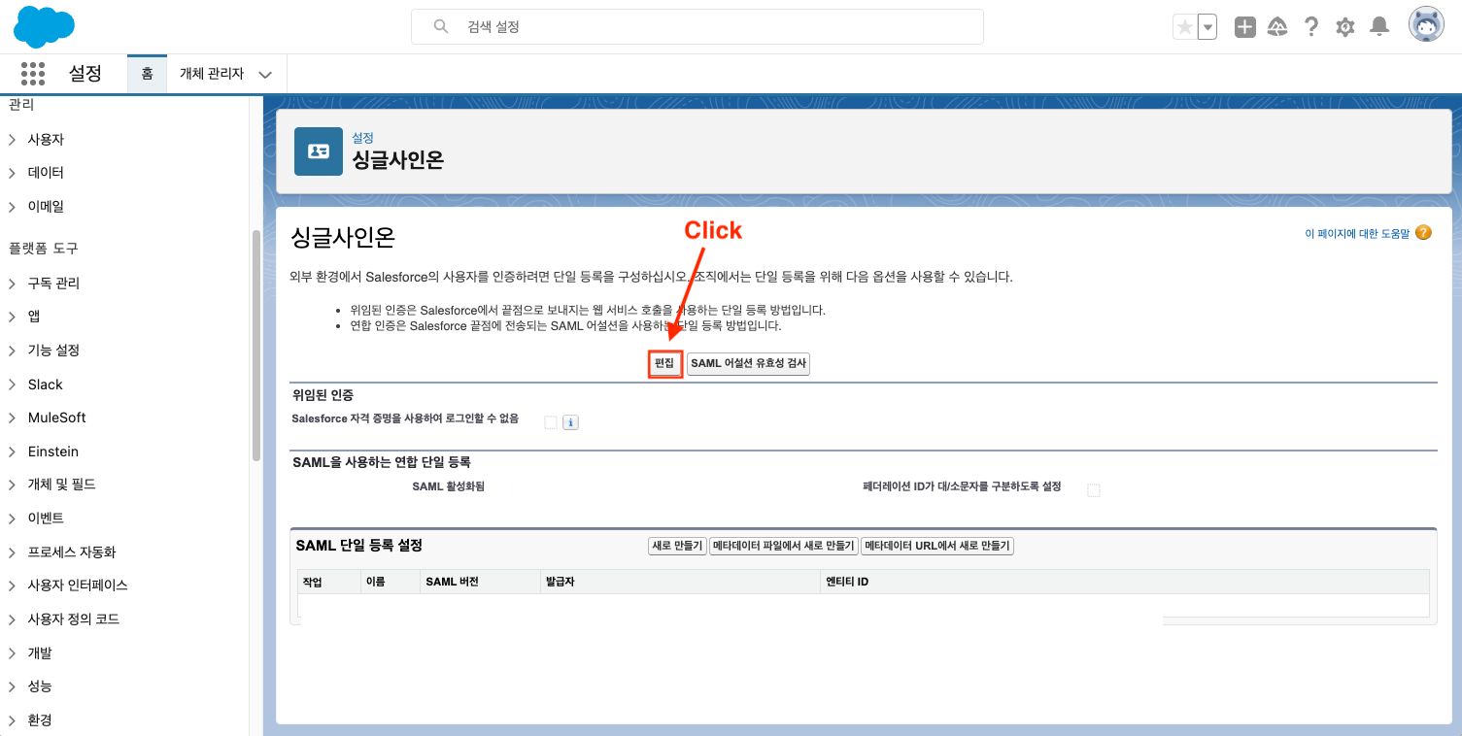
Task: Open the global actions plus icon
Action: coord(1244,27)
